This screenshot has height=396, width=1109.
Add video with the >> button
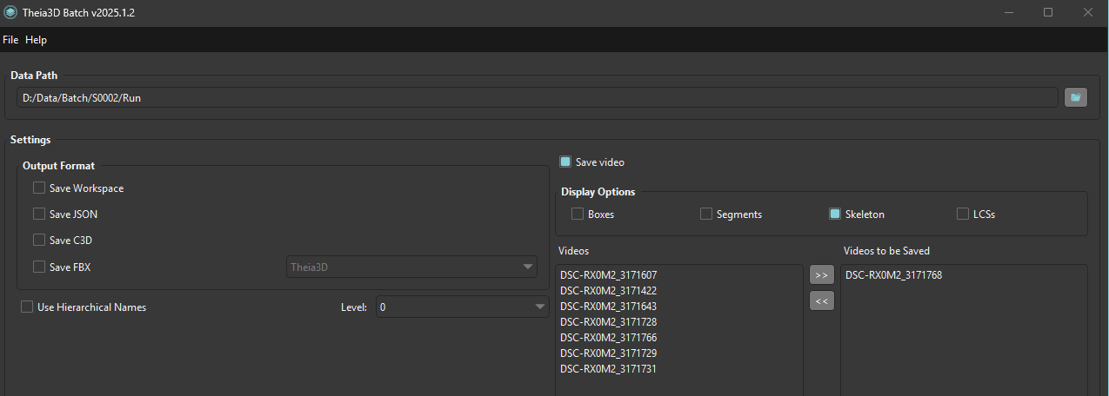821,274
